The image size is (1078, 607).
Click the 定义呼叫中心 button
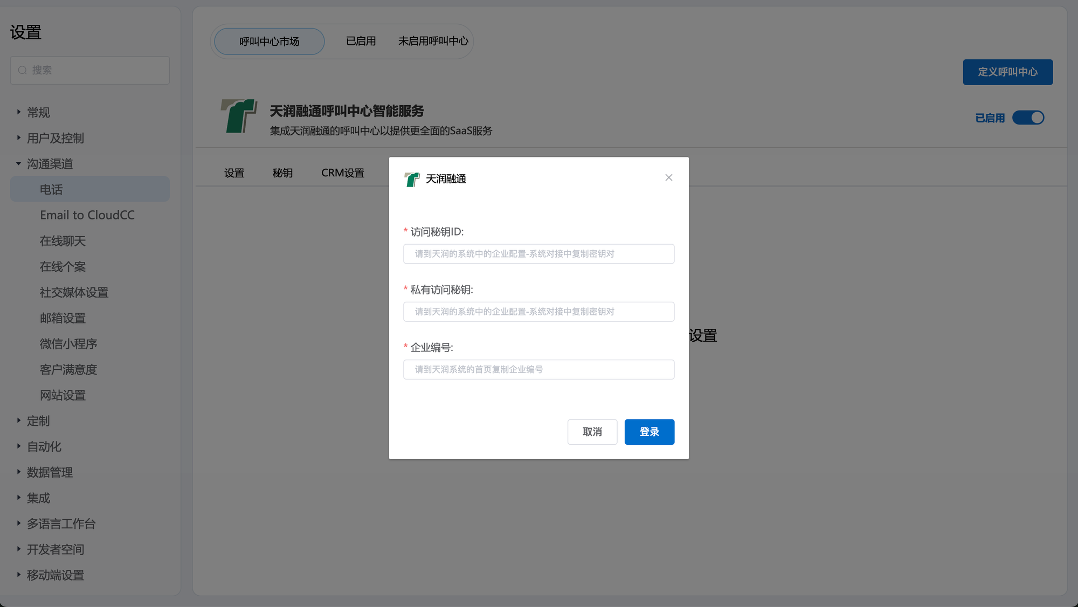tap(1007, 72)
